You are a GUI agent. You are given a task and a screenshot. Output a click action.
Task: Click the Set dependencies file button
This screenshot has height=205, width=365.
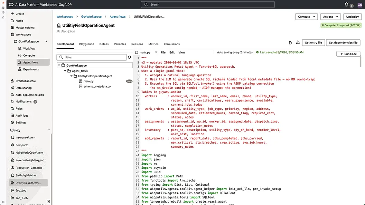pyautogui.click(x=343, y=42)
